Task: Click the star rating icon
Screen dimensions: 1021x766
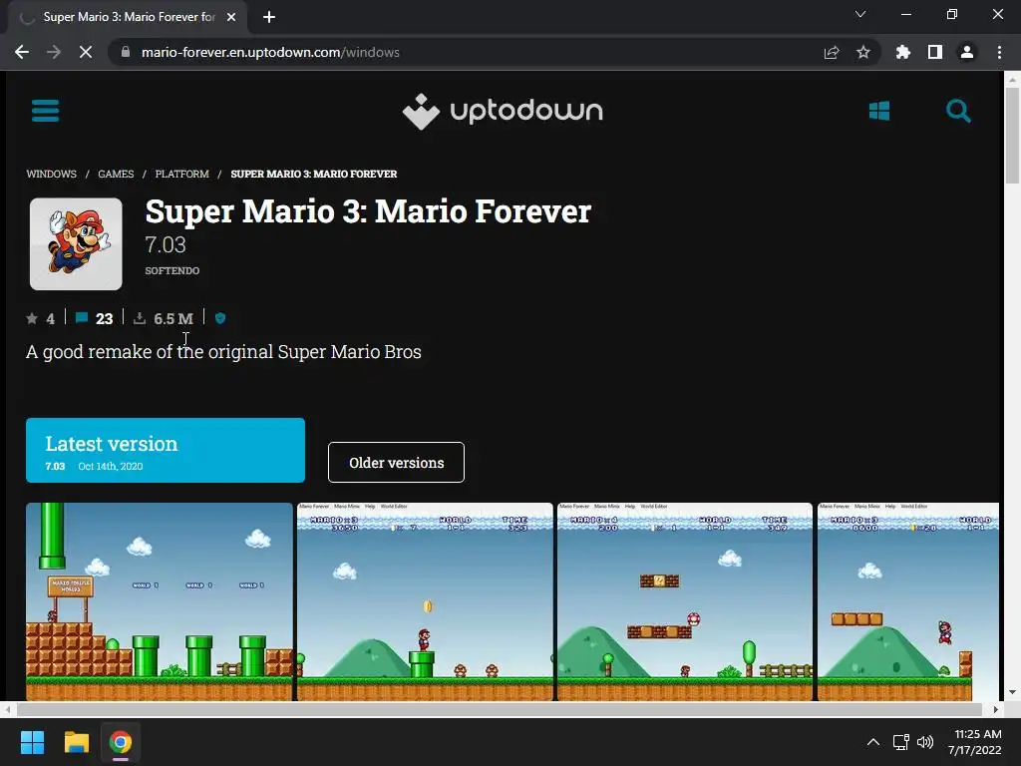Action: 32,318
